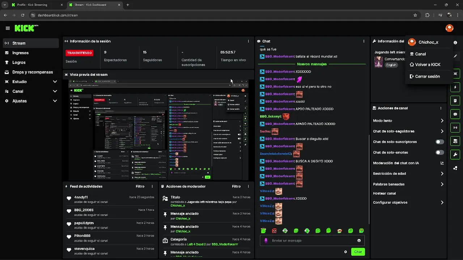Click the info circle icon near Chichoc_x
The image size is (463, 260).
click(455, 42)
